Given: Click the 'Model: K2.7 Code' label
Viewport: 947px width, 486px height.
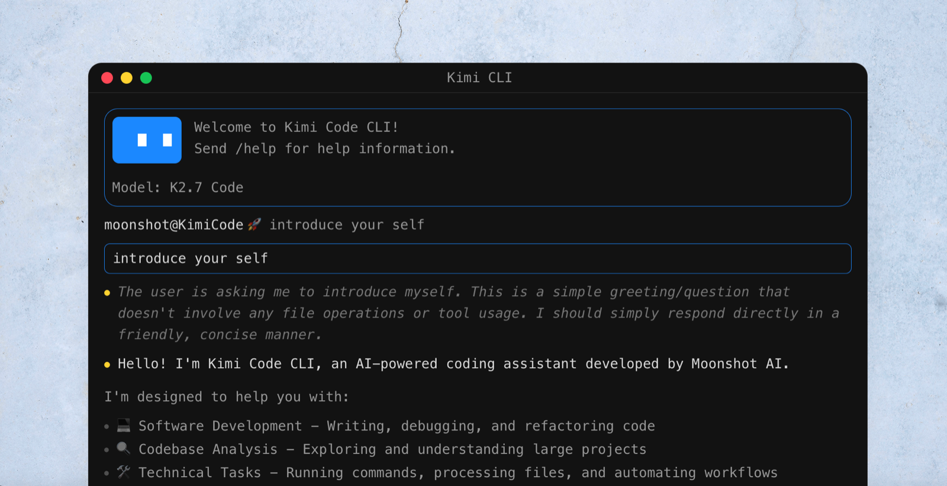Looking at the screenshot, I should tap(178, 187).
